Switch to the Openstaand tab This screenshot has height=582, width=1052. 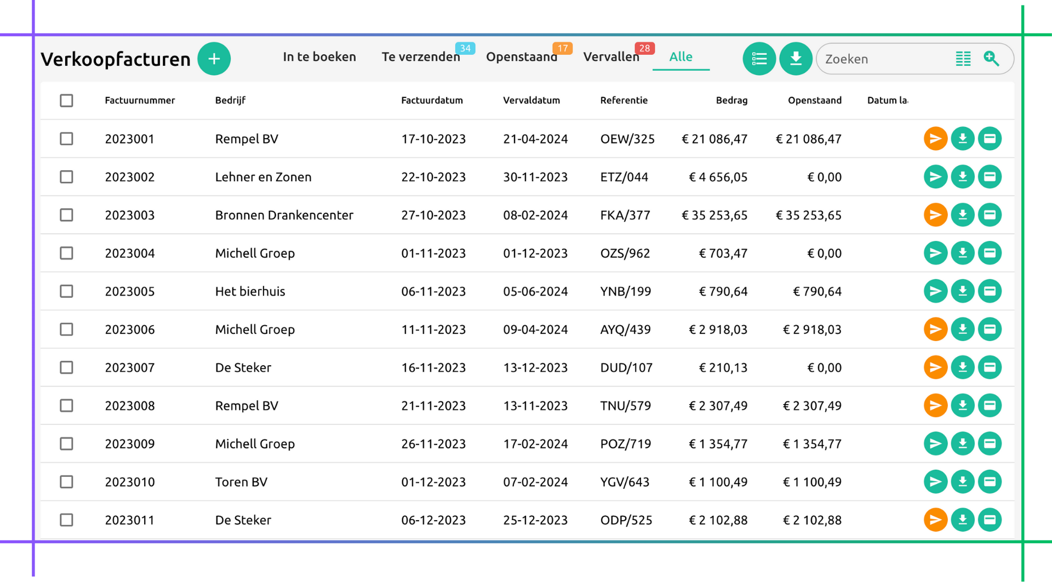[522, 57]
